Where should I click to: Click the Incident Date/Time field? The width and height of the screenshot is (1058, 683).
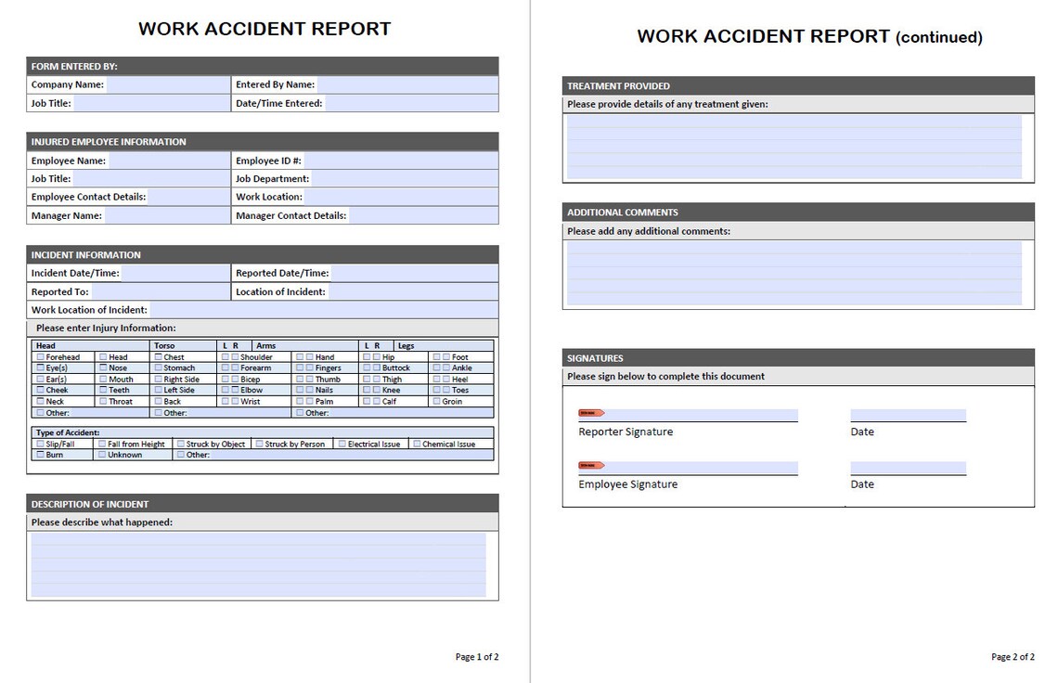pyautogui.click(x=176, y=273)
